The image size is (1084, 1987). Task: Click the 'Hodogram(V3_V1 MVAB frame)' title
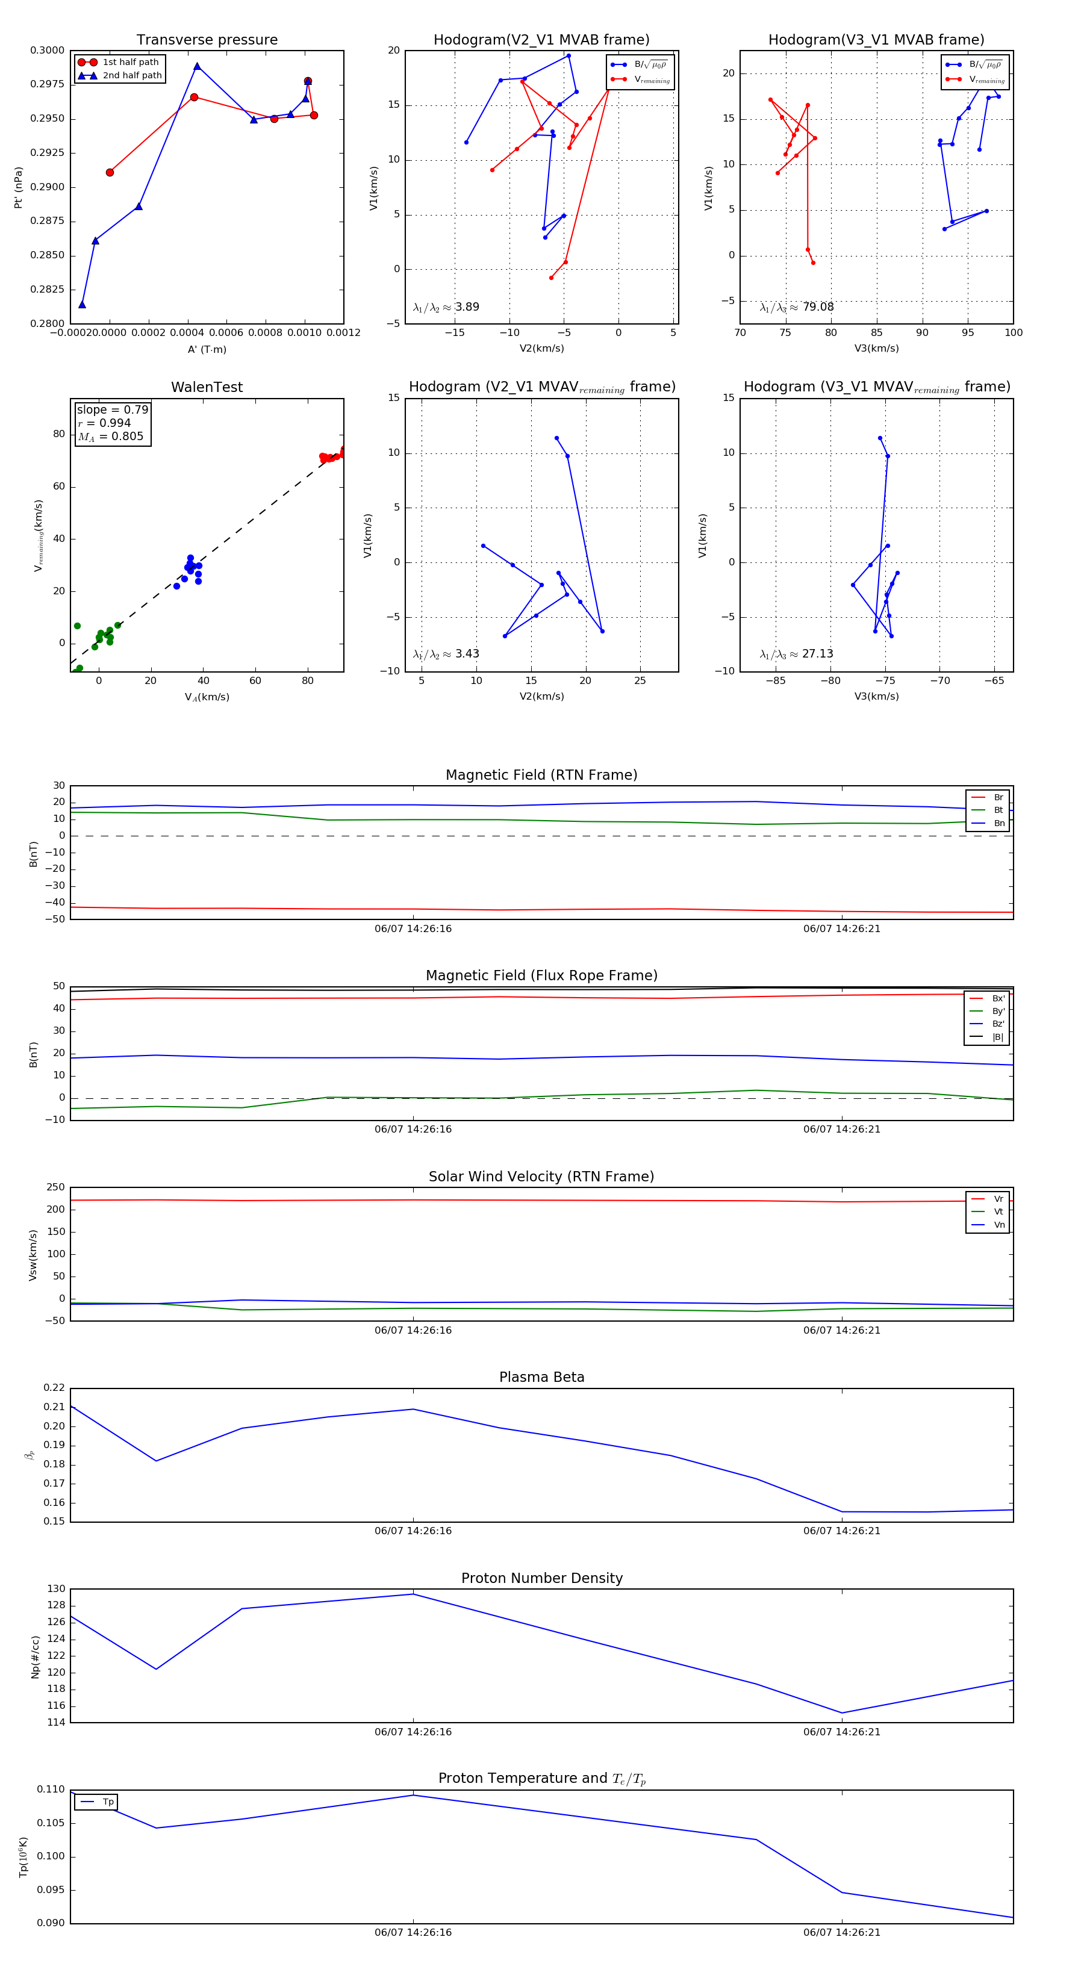pos(876,40)
